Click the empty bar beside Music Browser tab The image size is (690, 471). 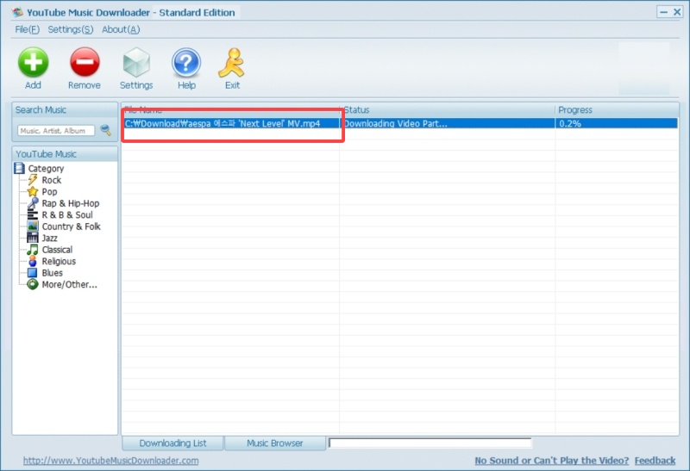point(430,443)
